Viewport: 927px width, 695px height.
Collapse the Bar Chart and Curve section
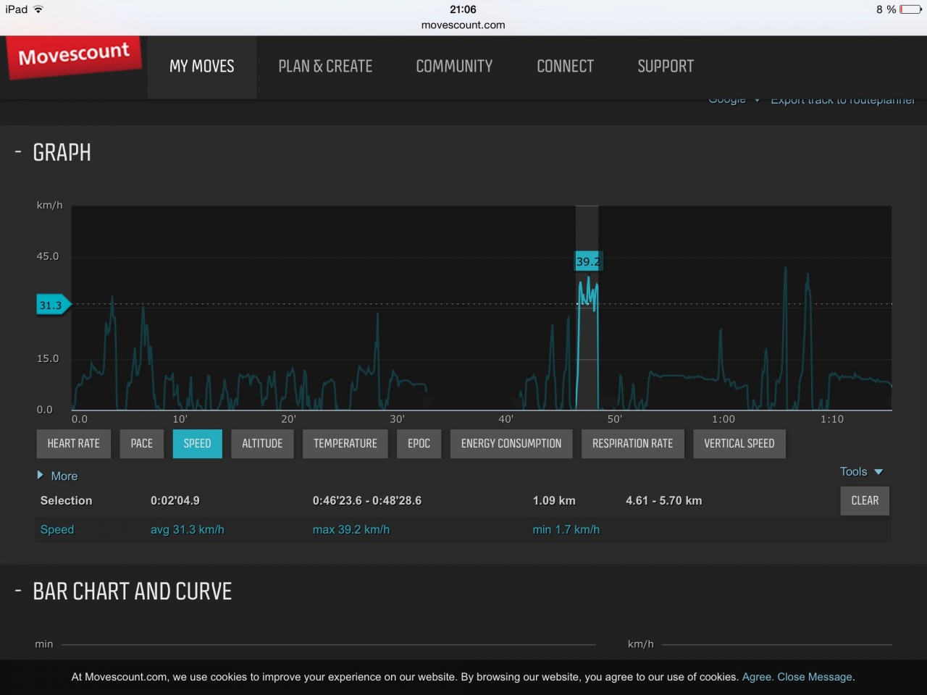18,591
